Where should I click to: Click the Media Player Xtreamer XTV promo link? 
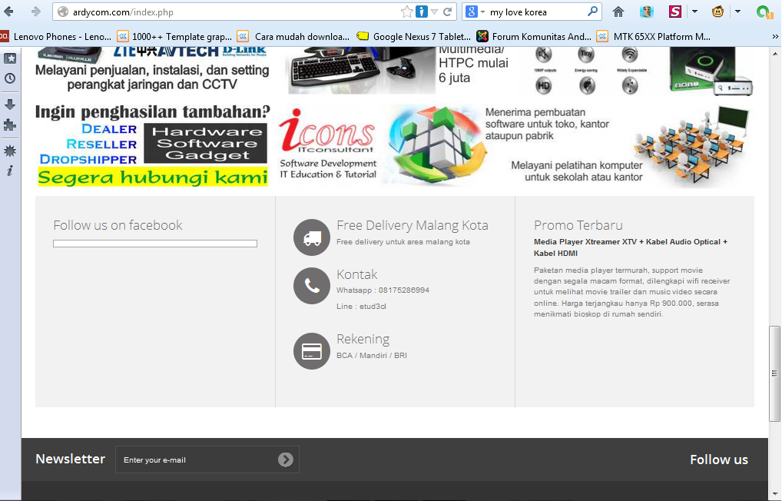pyautogui.click(x=630, y=247)
